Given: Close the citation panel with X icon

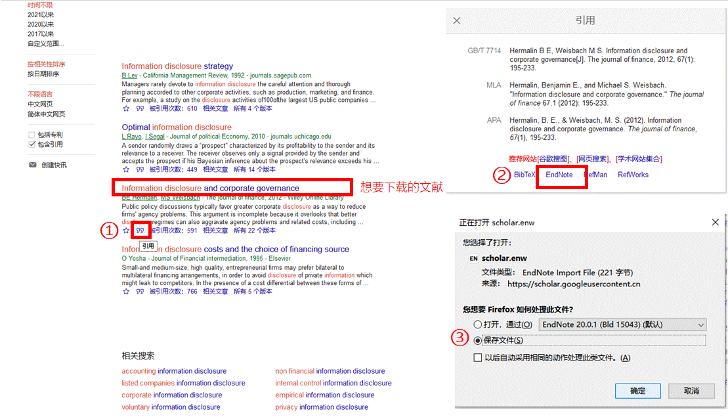Looking at the screenshot, I should tap(457, 20).
